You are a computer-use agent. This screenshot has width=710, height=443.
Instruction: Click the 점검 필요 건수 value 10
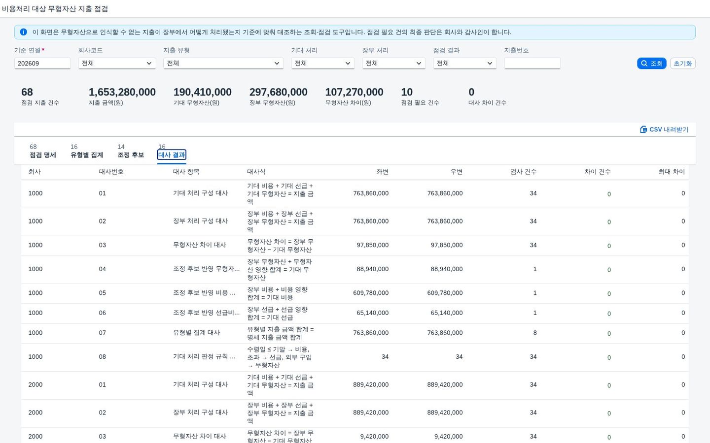pyautogui.click(x=407, y=92)
